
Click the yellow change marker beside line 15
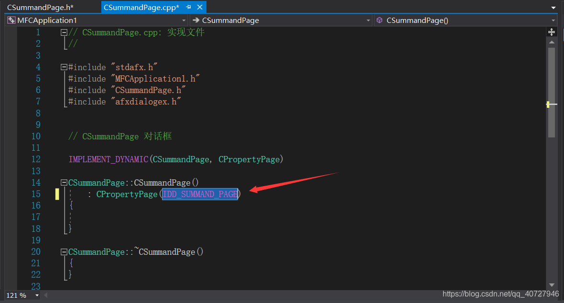coord(56,194)
